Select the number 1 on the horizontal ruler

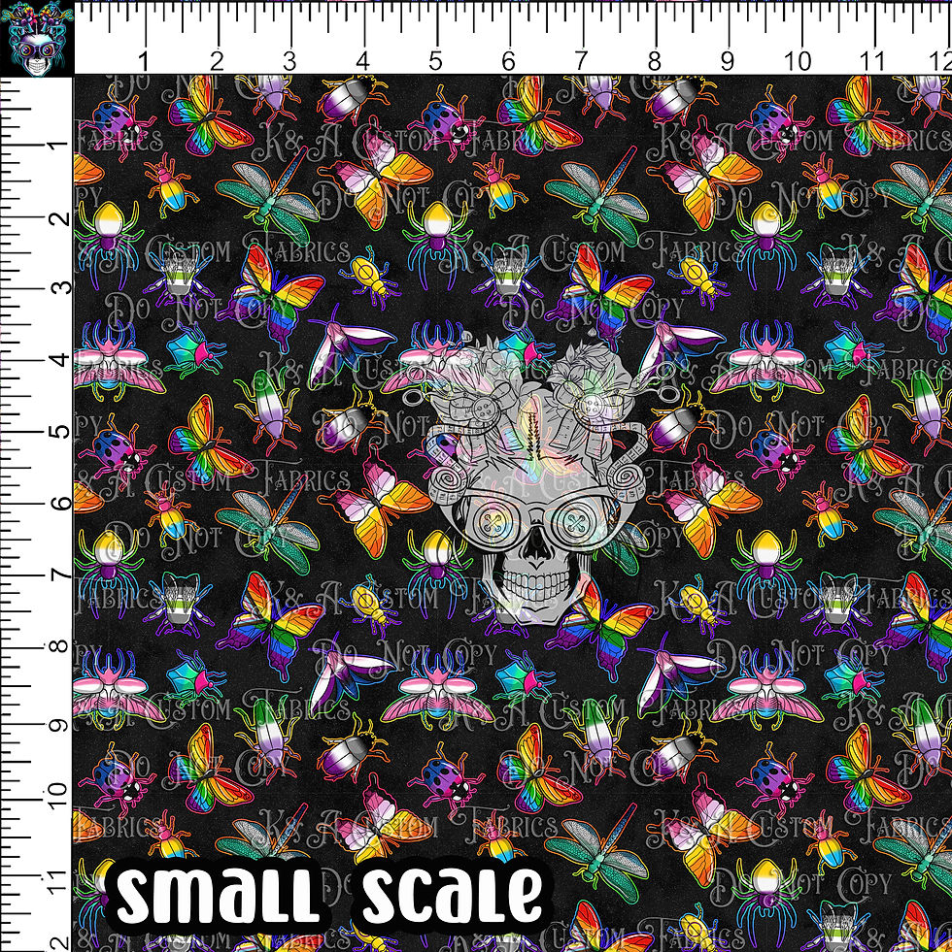144,61
